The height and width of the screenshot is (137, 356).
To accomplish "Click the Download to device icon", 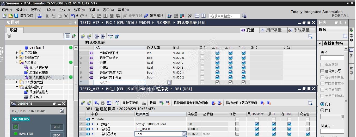I will tap(100, 16).
